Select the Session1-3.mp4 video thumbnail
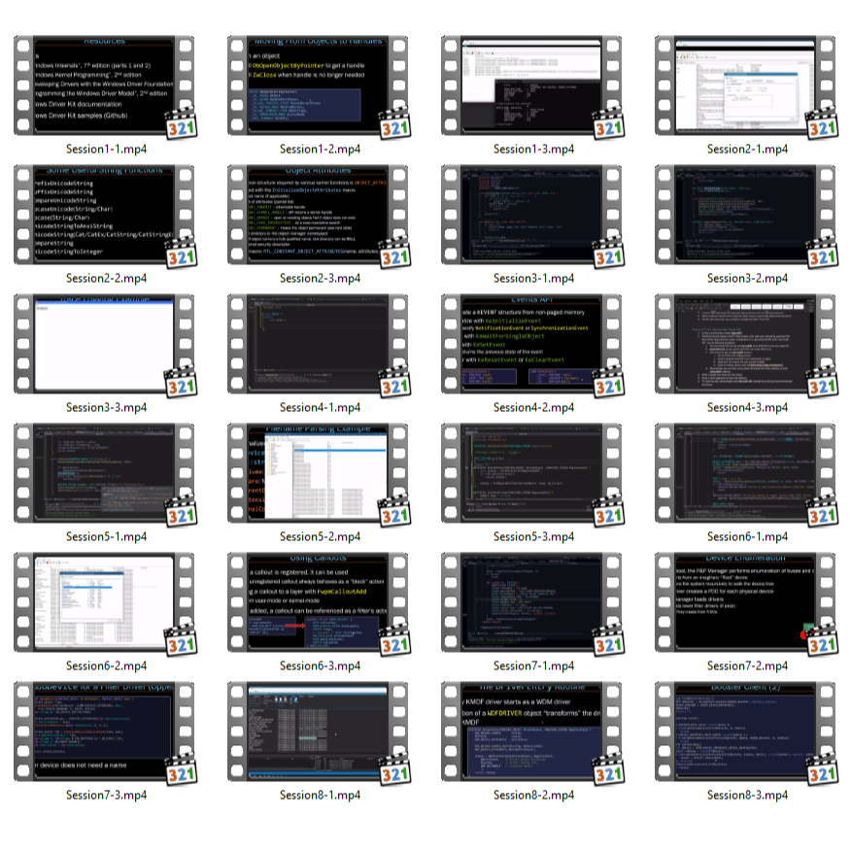Image resolution: width=851 pixels, height=851 pixels. point(532,85)
